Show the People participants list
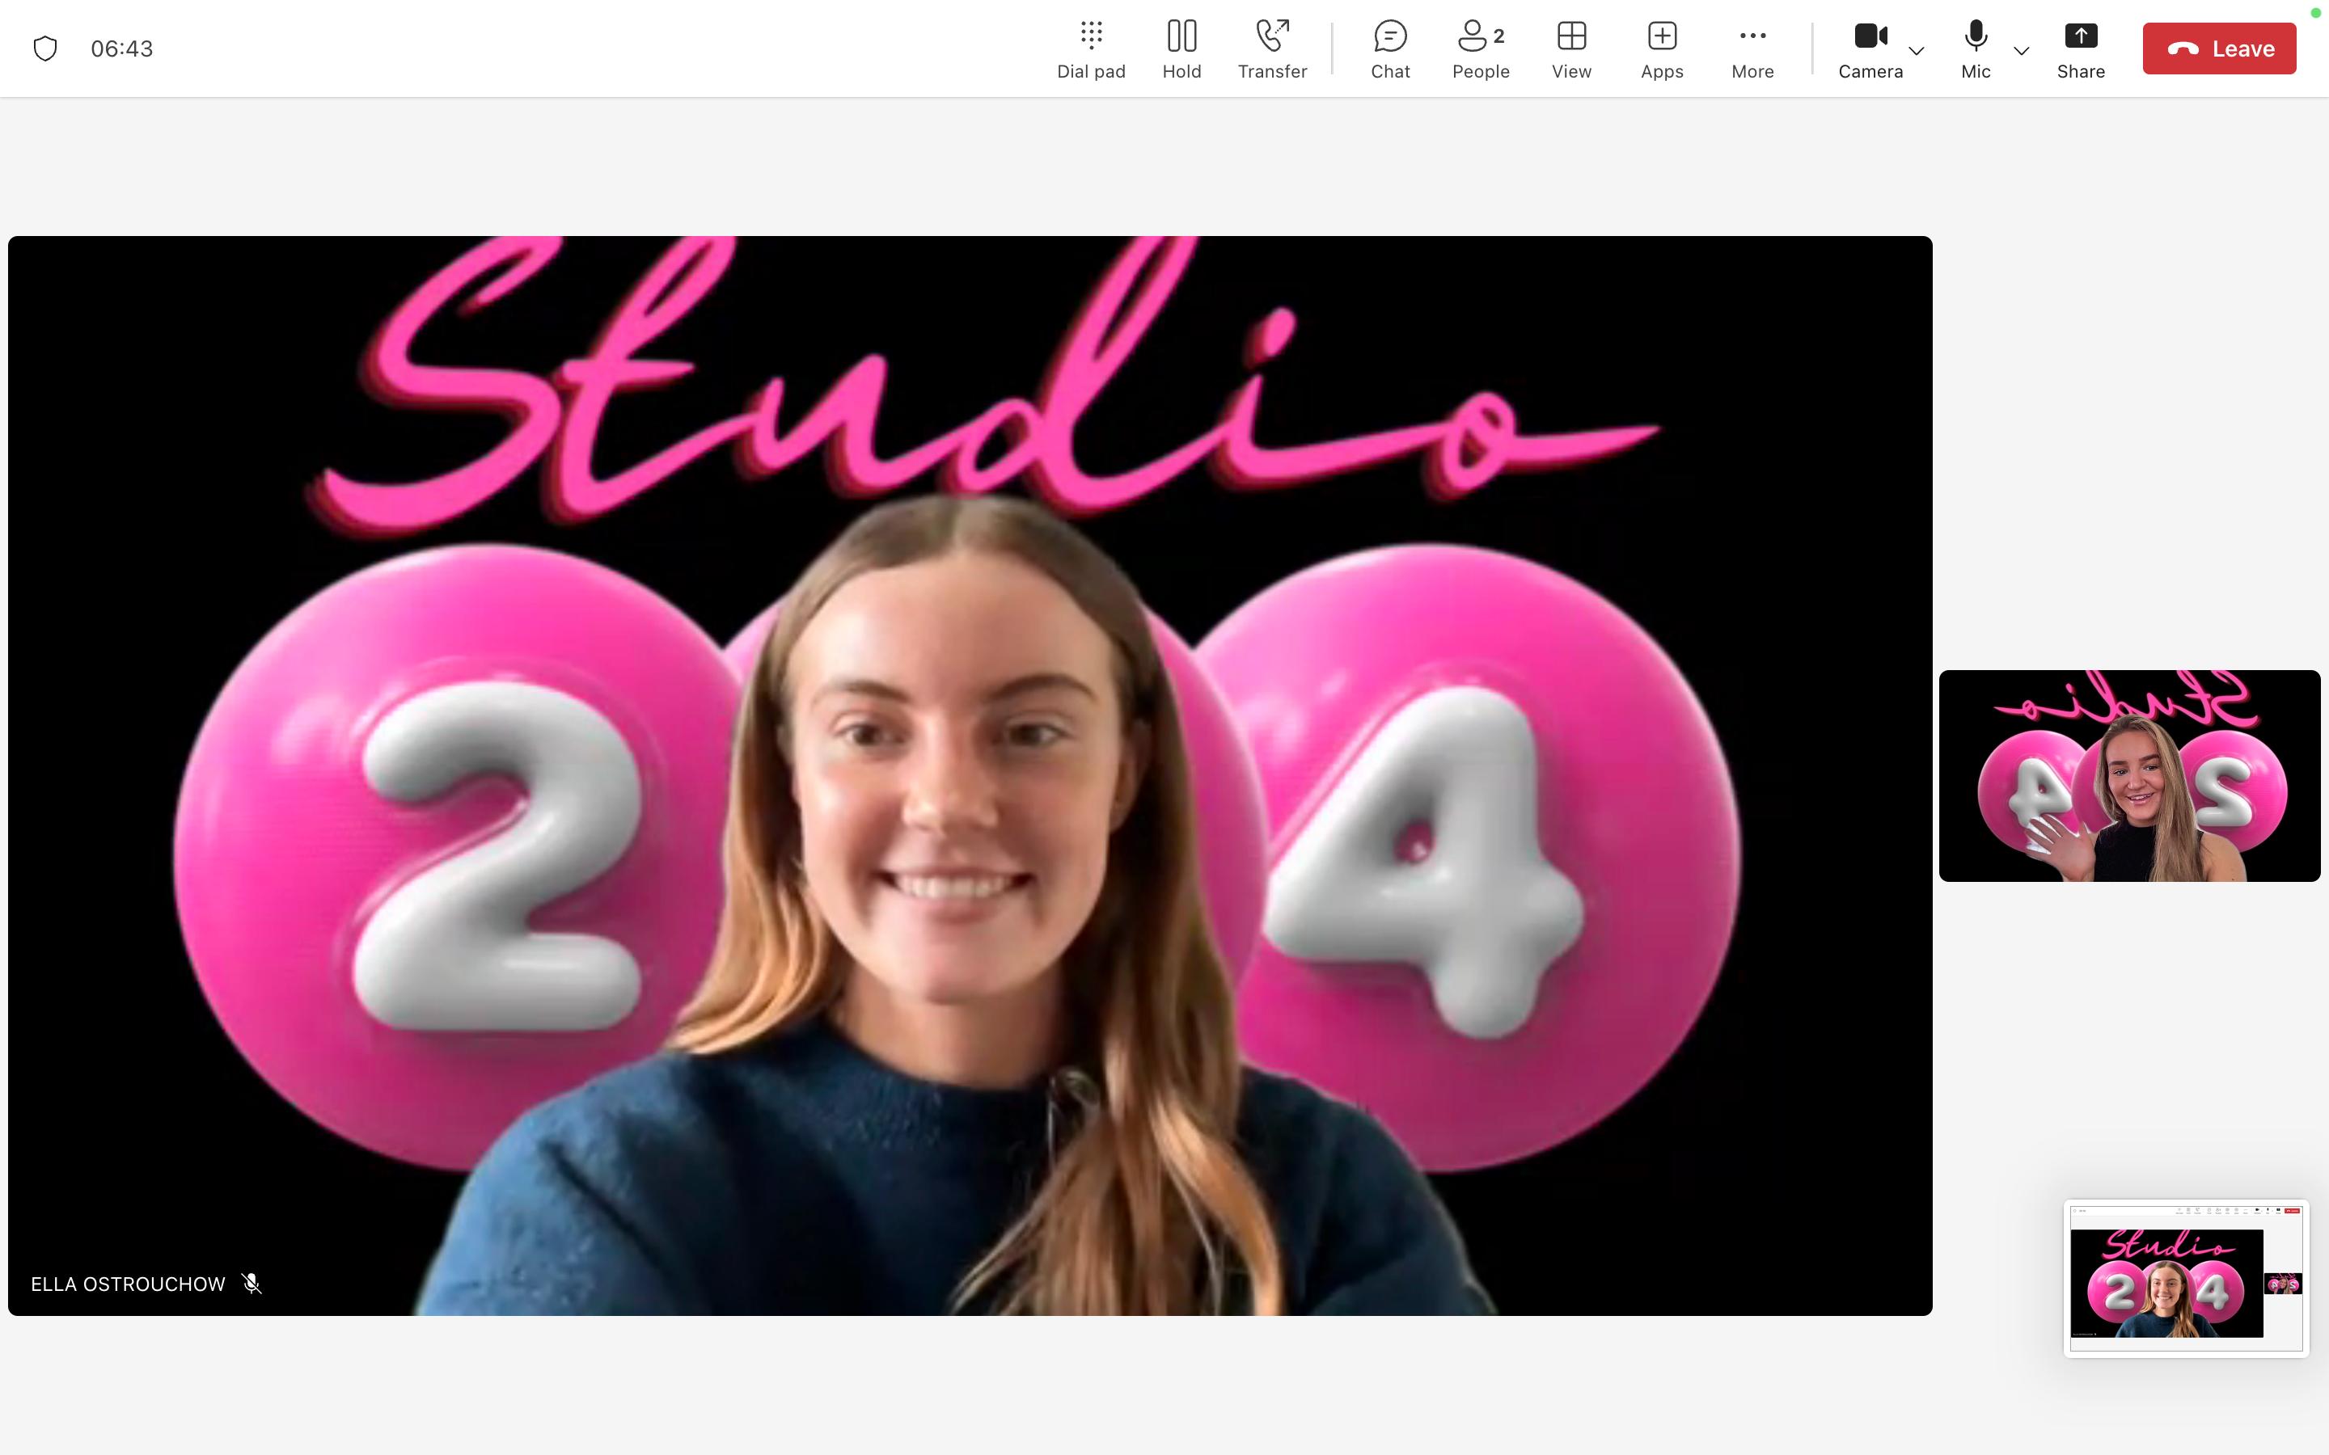Screen dimensions: 2329x1455 [x=1480, y=49]
